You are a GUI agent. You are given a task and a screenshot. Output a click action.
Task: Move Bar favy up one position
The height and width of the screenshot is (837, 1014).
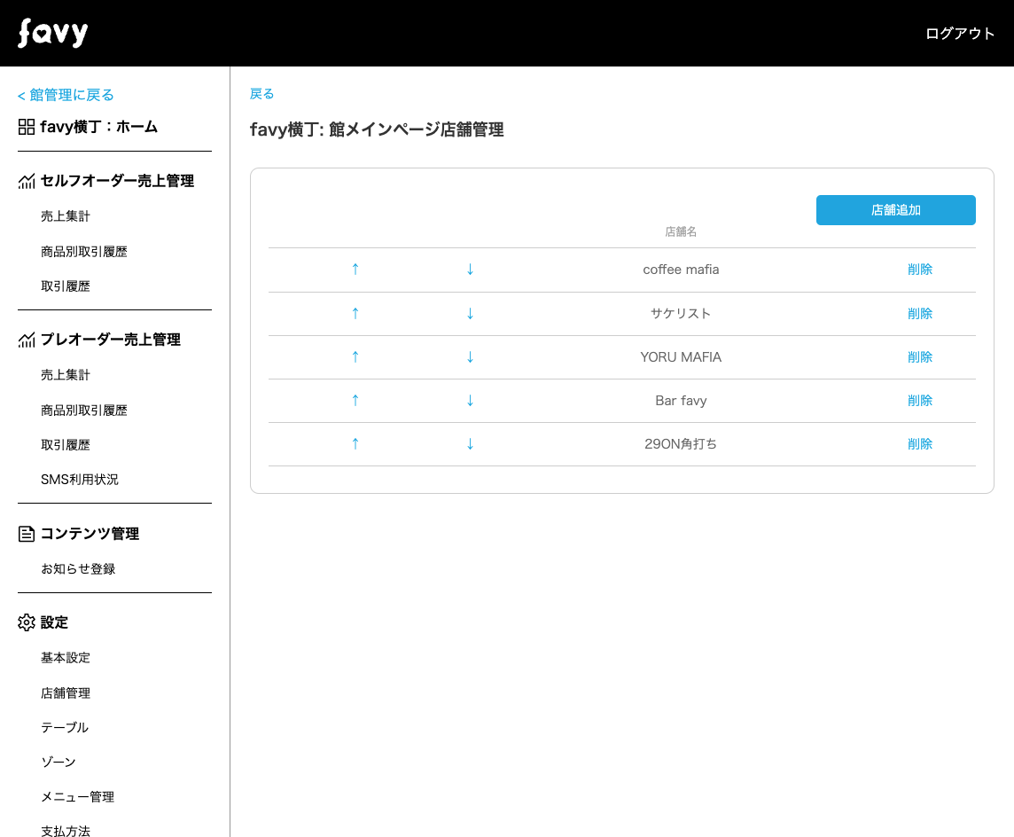(x=355, y=400)
